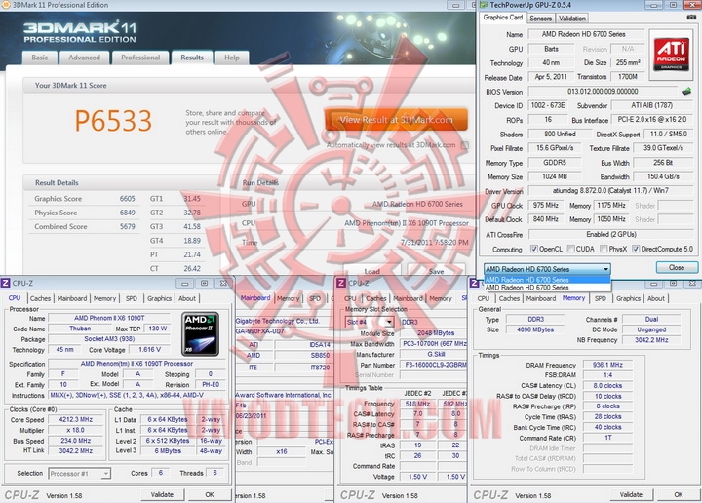Viewport: 702px width, 503px height.
Task: Click OK in the processor CPU-Z window
Action: pos(210,494)
